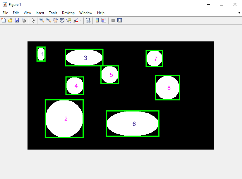Click the magenta label 8
The height and width of the screenshot is (179, 242).
169,88
